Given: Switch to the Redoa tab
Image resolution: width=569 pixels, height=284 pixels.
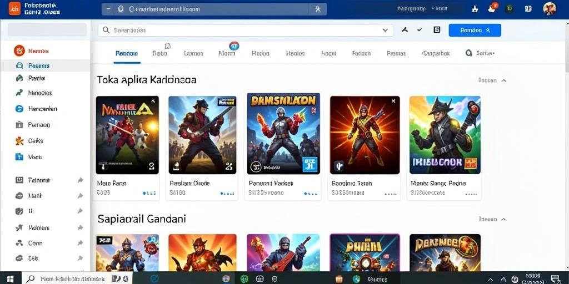Looking at the screenshot, I should [261, 53].
